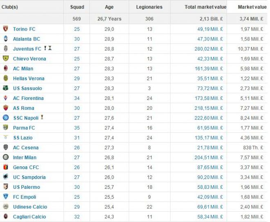Open the AC Fiorentina club link

28,98
